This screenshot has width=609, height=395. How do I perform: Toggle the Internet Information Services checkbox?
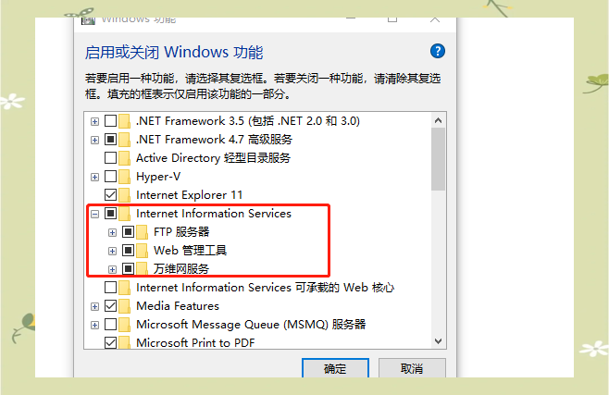click(111, 214)
